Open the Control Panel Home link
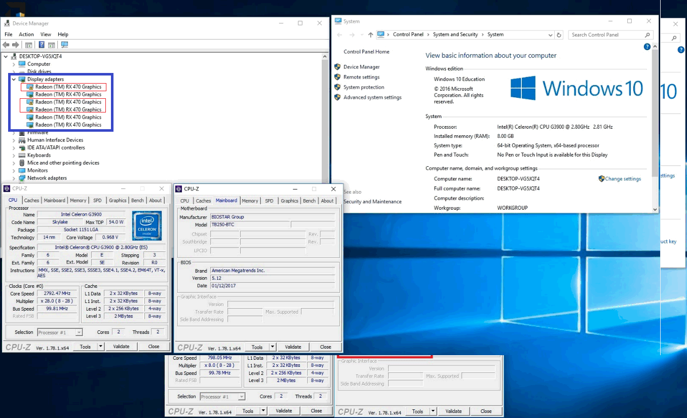The image size is (687, 418). point(366,52)
